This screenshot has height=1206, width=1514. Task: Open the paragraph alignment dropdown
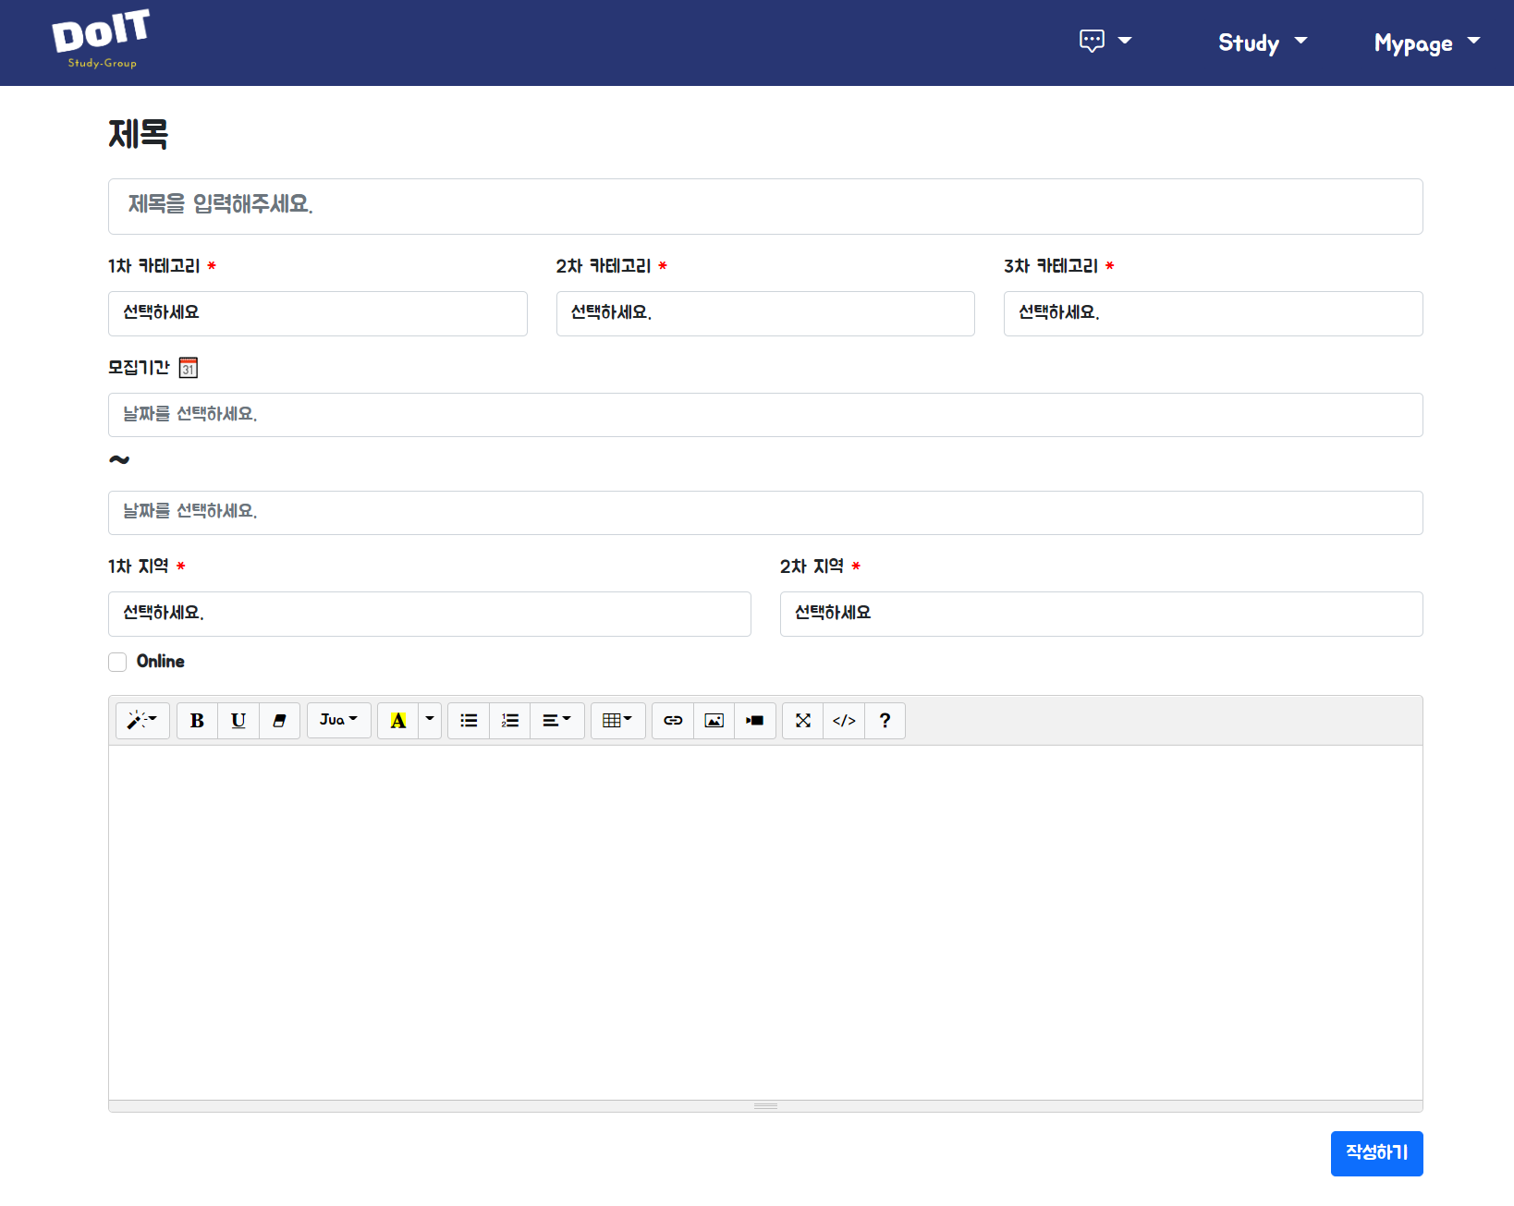click(x=556, y=721)
